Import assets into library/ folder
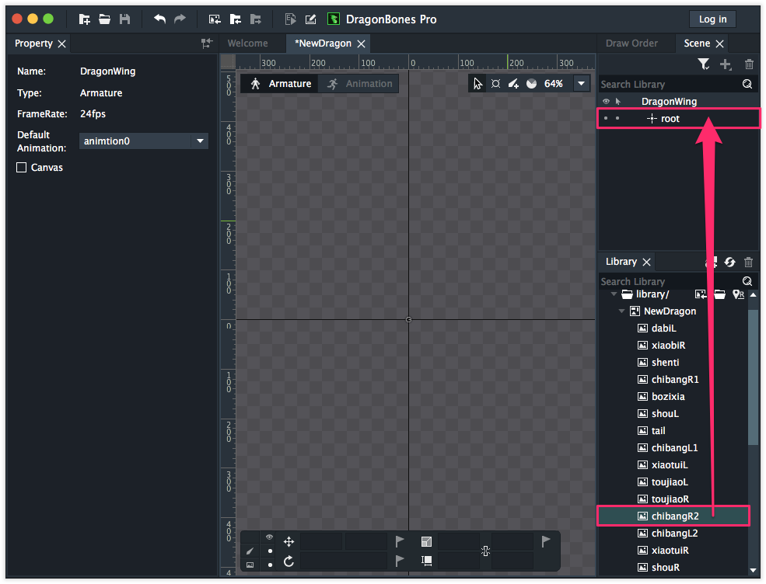This screenshot has width=766, height=584. pos(701,294)
